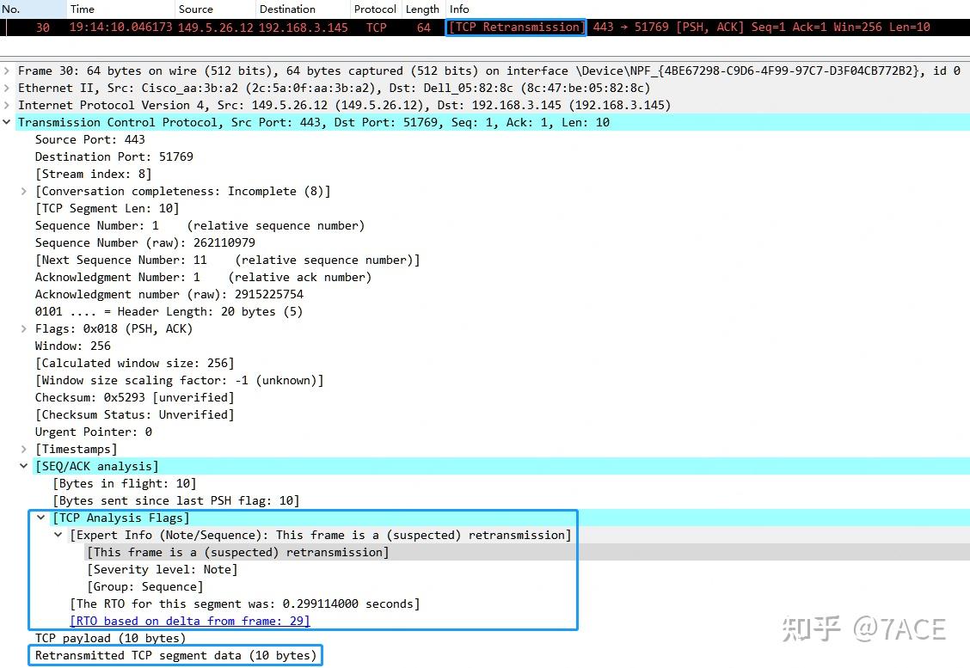Collapse the Transmission Control Protocol tree
This screenshot has width=970, height=668.
coord(7,122)
